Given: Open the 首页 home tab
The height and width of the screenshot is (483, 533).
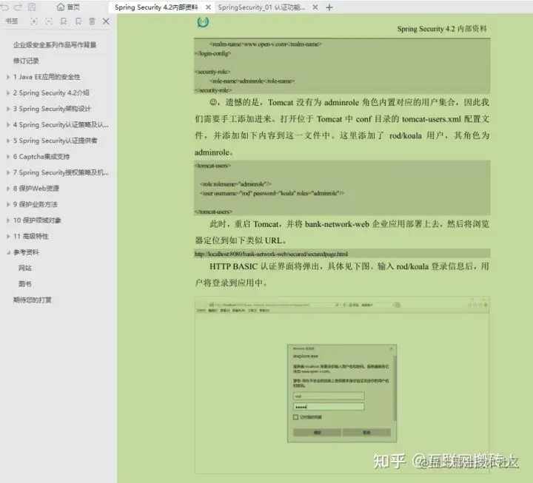Looking at the screenshot, I should (x=68, y=7).
